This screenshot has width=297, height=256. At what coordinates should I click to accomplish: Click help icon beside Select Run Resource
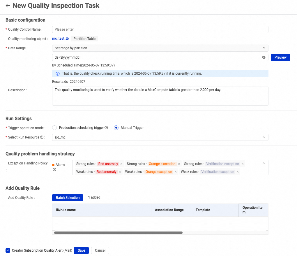[x=42, y=137]
